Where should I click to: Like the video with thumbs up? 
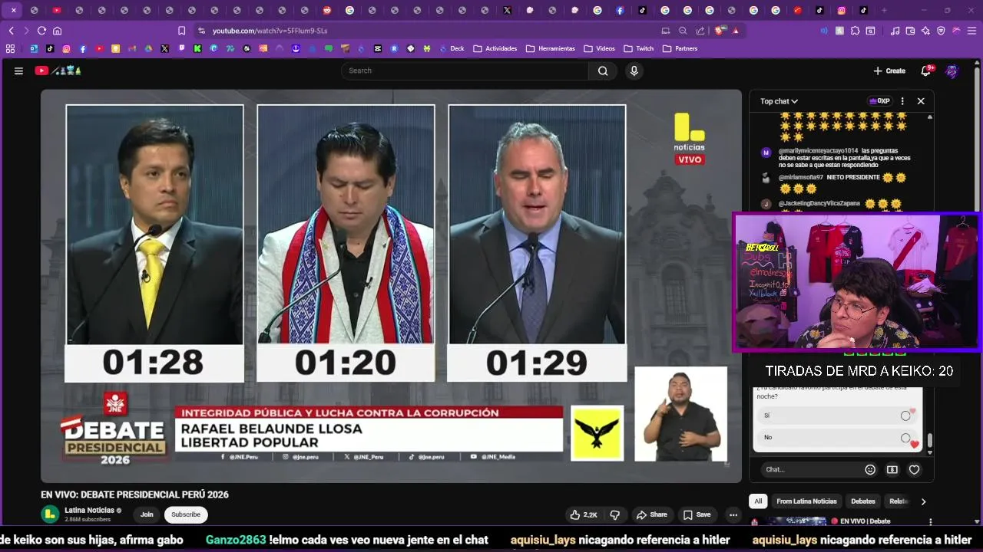[x=583, y=514]
